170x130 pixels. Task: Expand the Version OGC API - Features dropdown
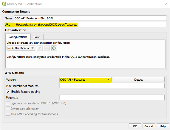(x=85, y=80)
